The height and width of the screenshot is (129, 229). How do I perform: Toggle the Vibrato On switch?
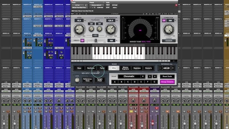pyautogui.click(x=82, y=40)
